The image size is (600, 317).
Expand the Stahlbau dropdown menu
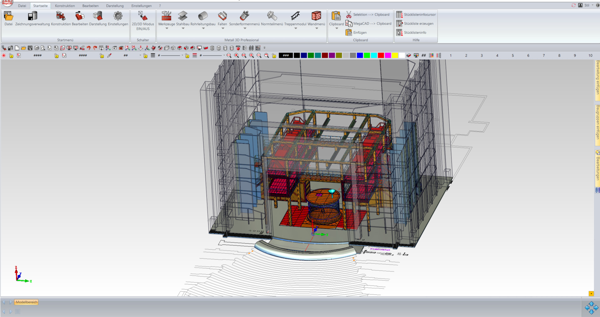[x=183, y=28]
